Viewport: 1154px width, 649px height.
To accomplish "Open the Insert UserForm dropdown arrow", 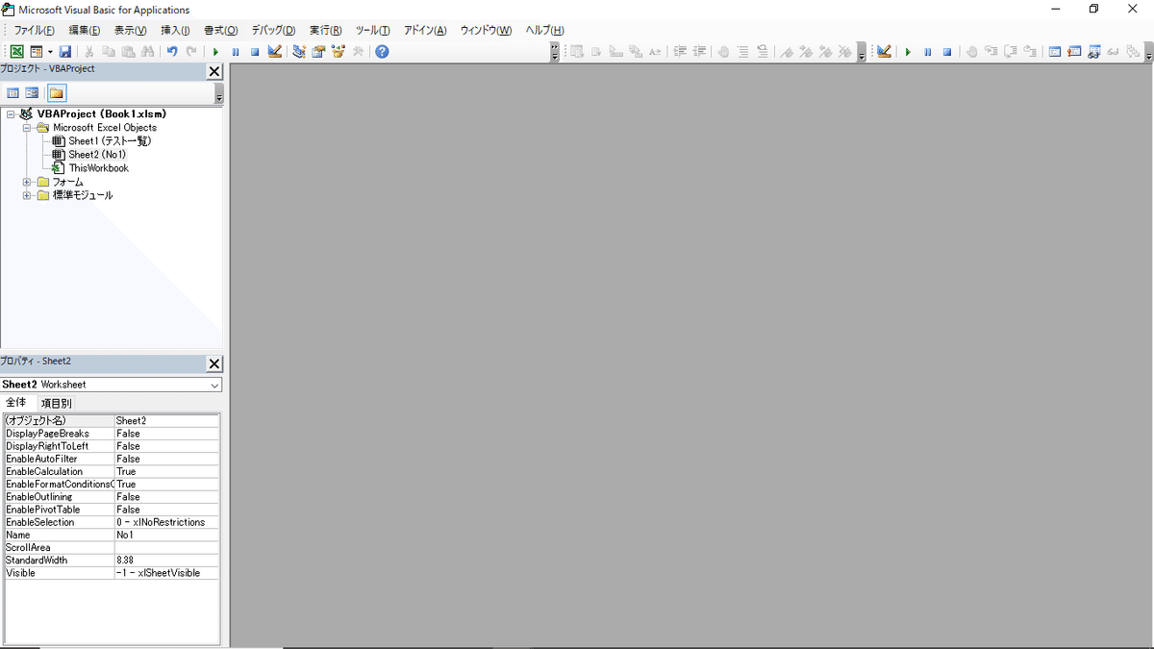I will tap(50, 52).
